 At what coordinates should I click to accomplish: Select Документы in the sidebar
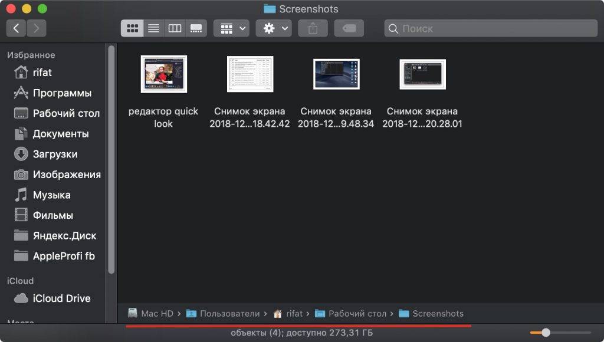coord(60,134)
